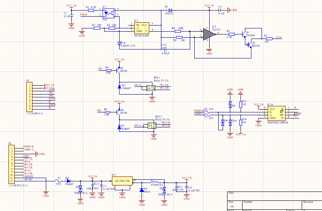Select capacitor C2 0.1uF
Viewport: 322px width, 211px height.
coord(220,10)
